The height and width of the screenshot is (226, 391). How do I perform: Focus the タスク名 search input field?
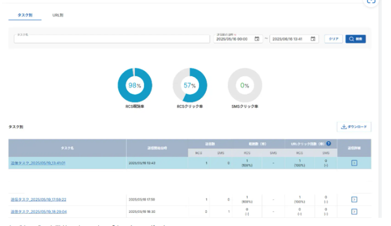pos(112,39)
